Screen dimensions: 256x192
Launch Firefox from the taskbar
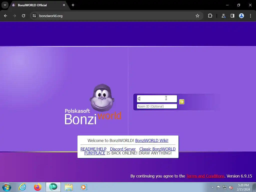tap(37, 187)
